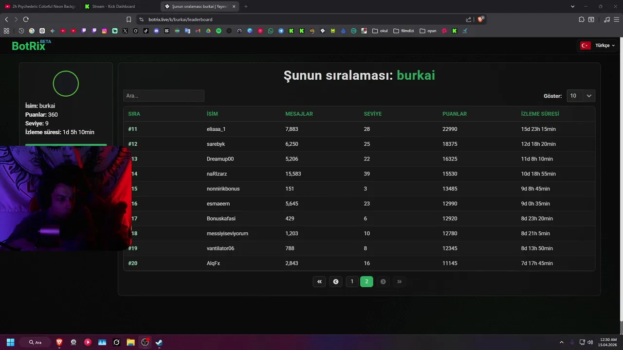This screenshot has height=350, width=623.
Task: Open File Explorer from the taskbar
Action: (x=130, y=342)
